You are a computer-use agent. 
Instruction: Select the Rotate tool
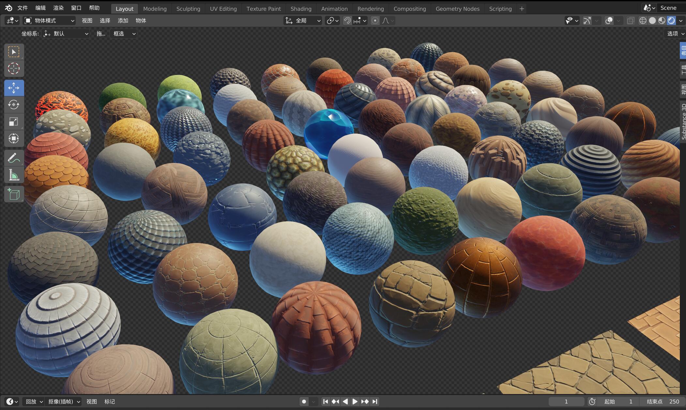[14, 105]
